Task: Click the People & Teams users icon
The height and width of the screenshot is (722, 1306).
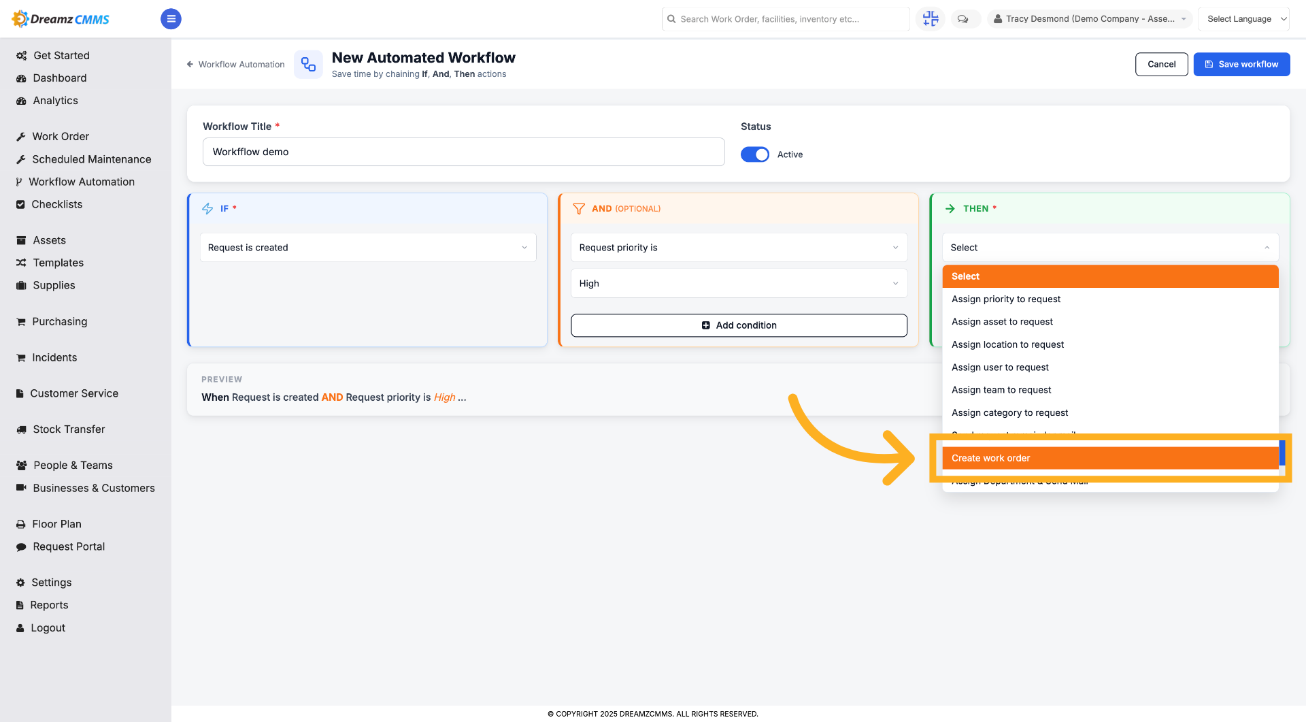Action: pyautogui.click(x=22, y=465)
